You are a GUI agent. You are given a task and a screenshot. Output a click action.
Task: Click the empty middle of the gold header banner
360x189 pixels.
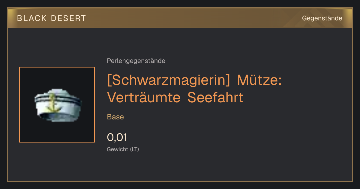[192, 18]
